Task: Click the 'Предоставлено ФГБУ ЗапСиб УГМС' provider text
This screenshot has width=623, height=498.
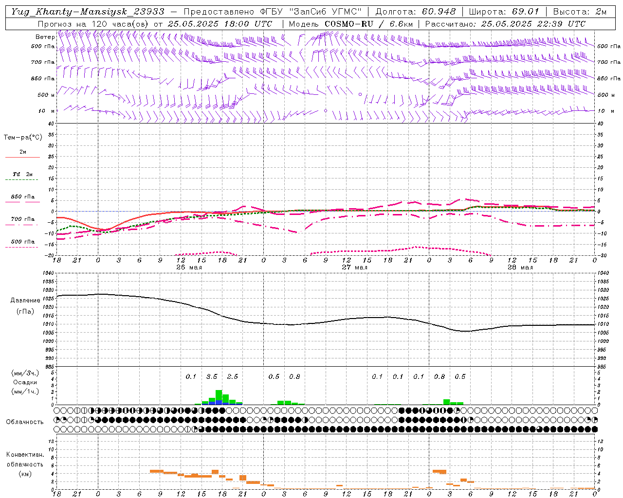Action: 273,11
